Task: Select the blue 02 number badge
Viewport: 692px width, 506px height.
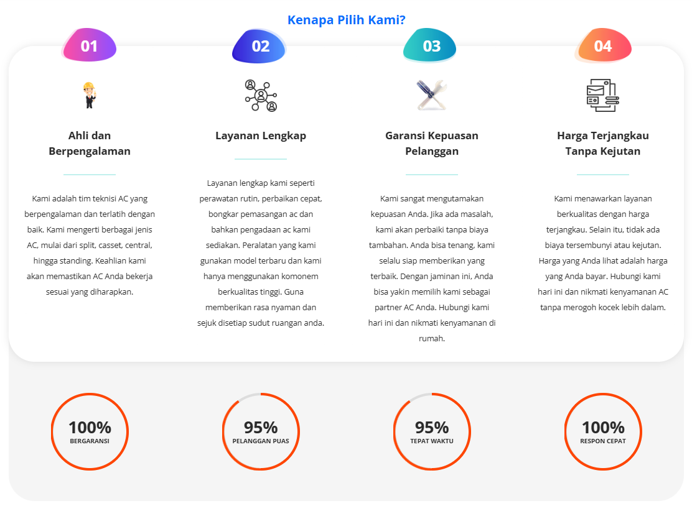Action: pyautogui.click(x=260, y=46)
